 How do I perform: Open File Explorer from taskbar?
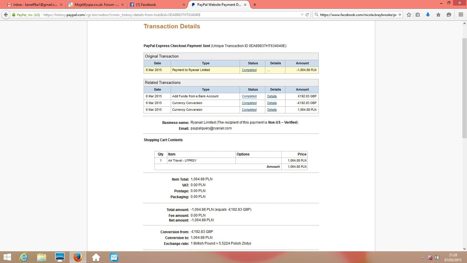click(x=42, y=257)
